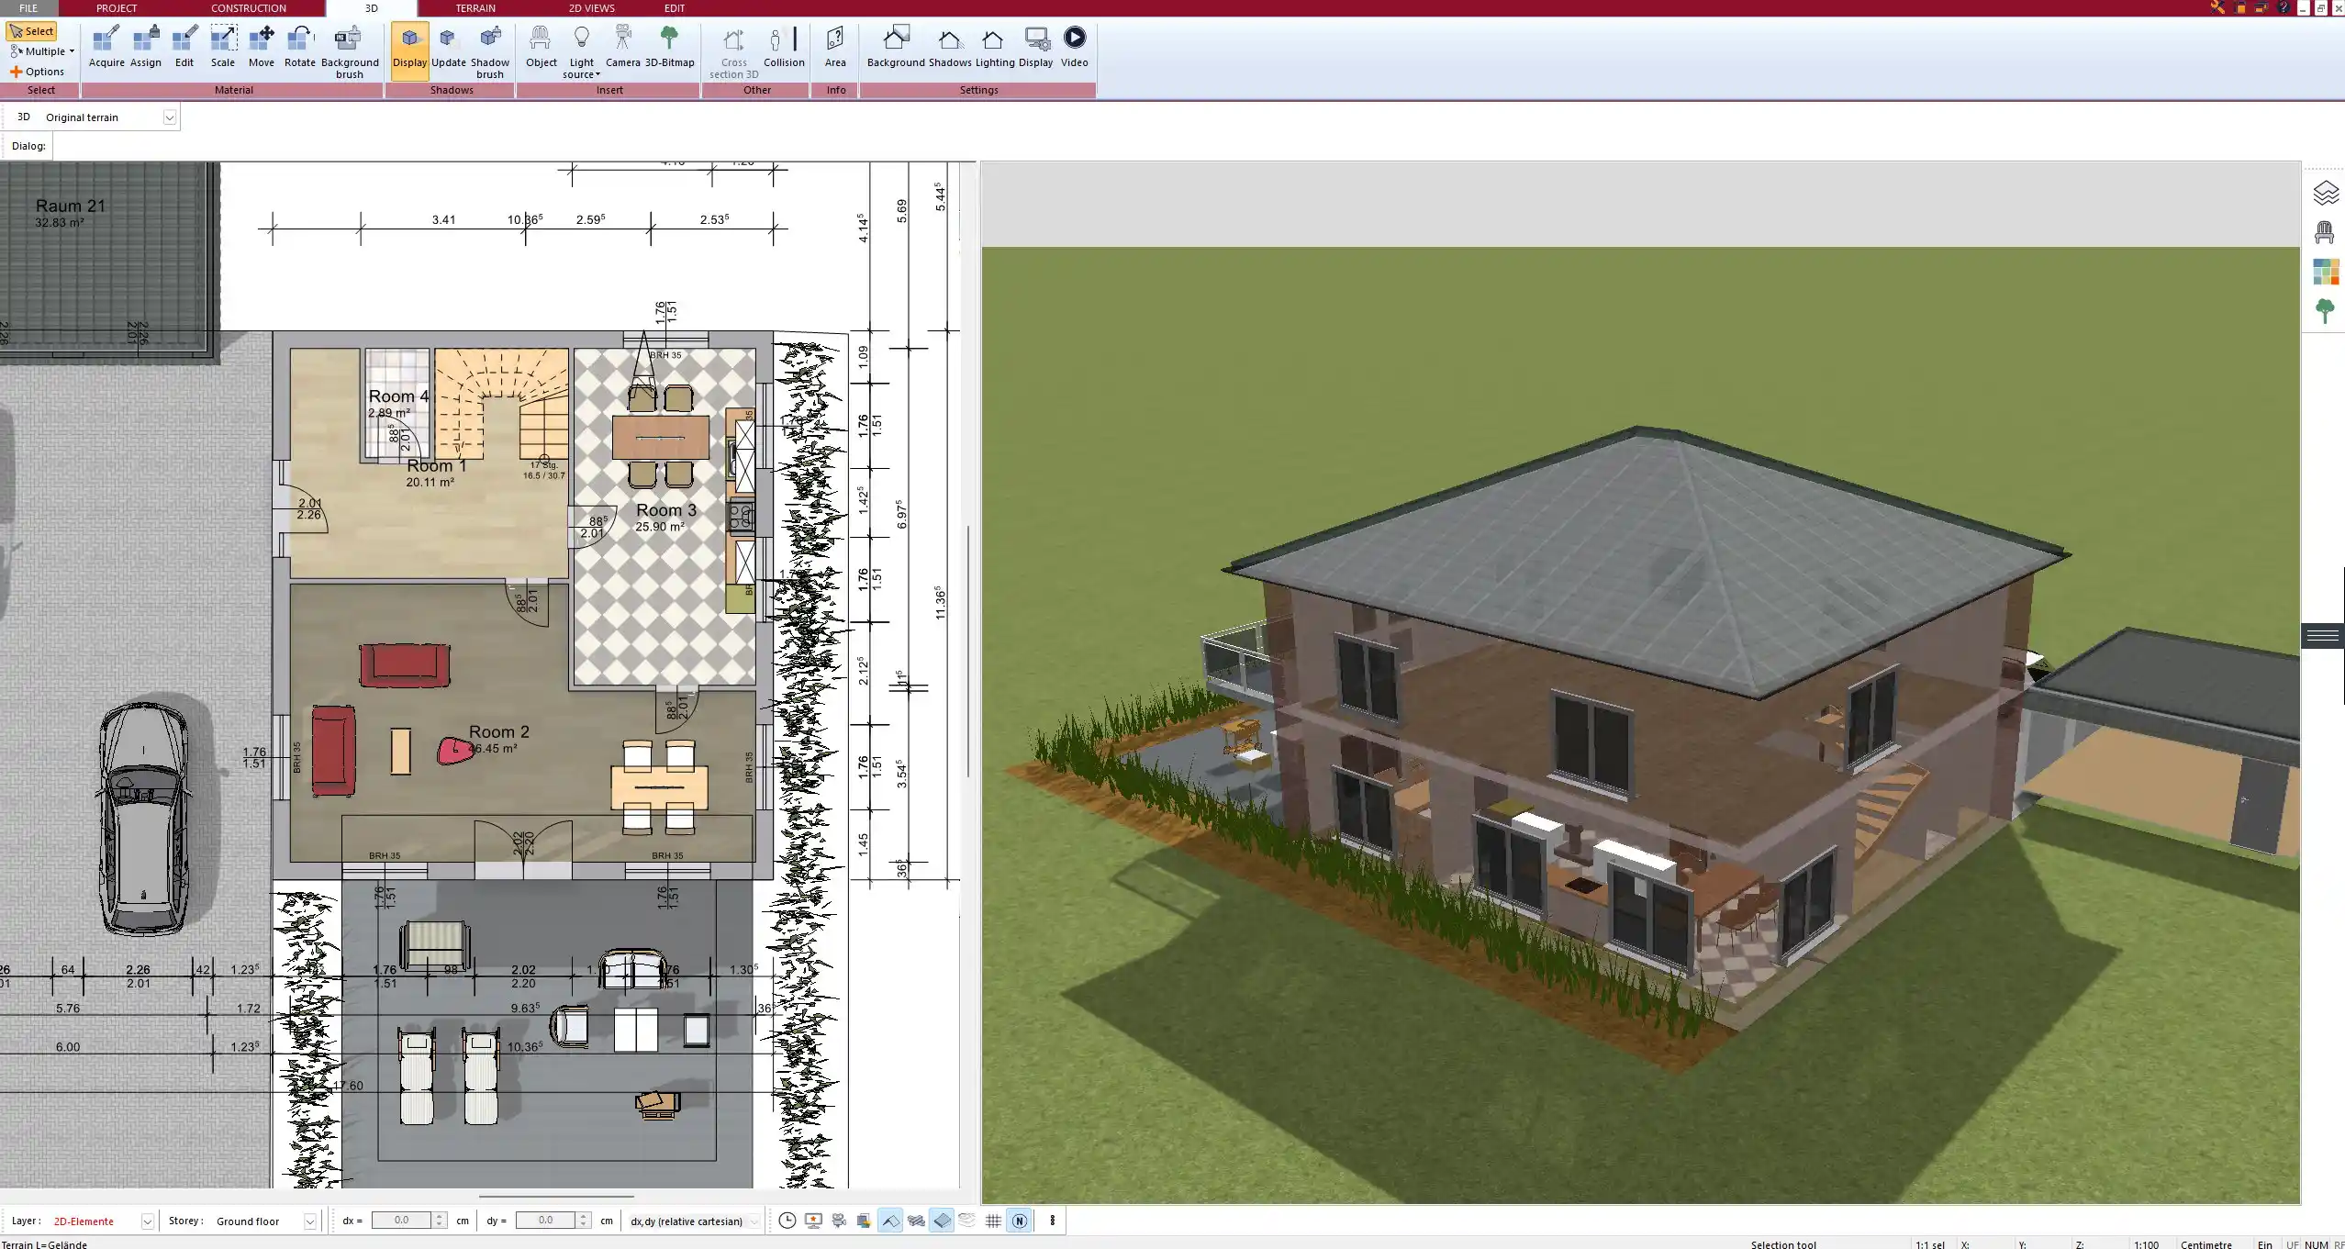Pick the Rotate material tool

(x=299, y=48)
